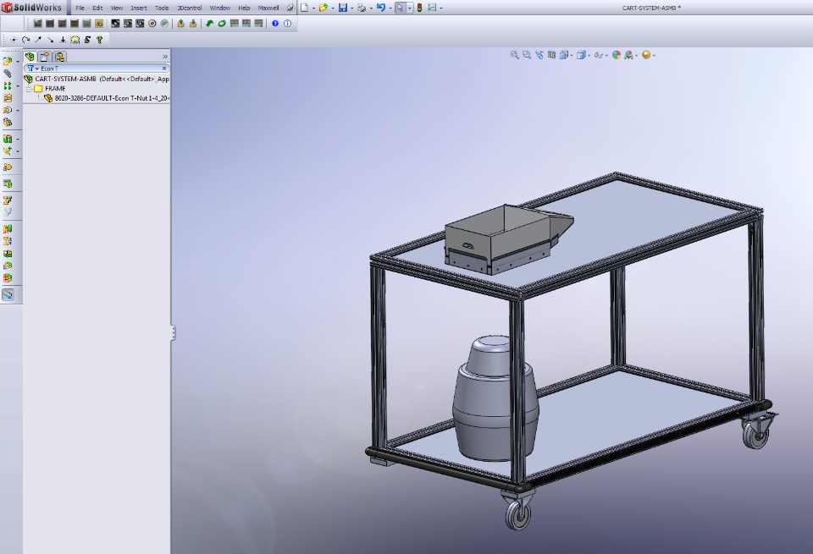Select the 8020-3286-DEFAULT-Econ T-Nut component
813x554 pixels.
point(108,98)
